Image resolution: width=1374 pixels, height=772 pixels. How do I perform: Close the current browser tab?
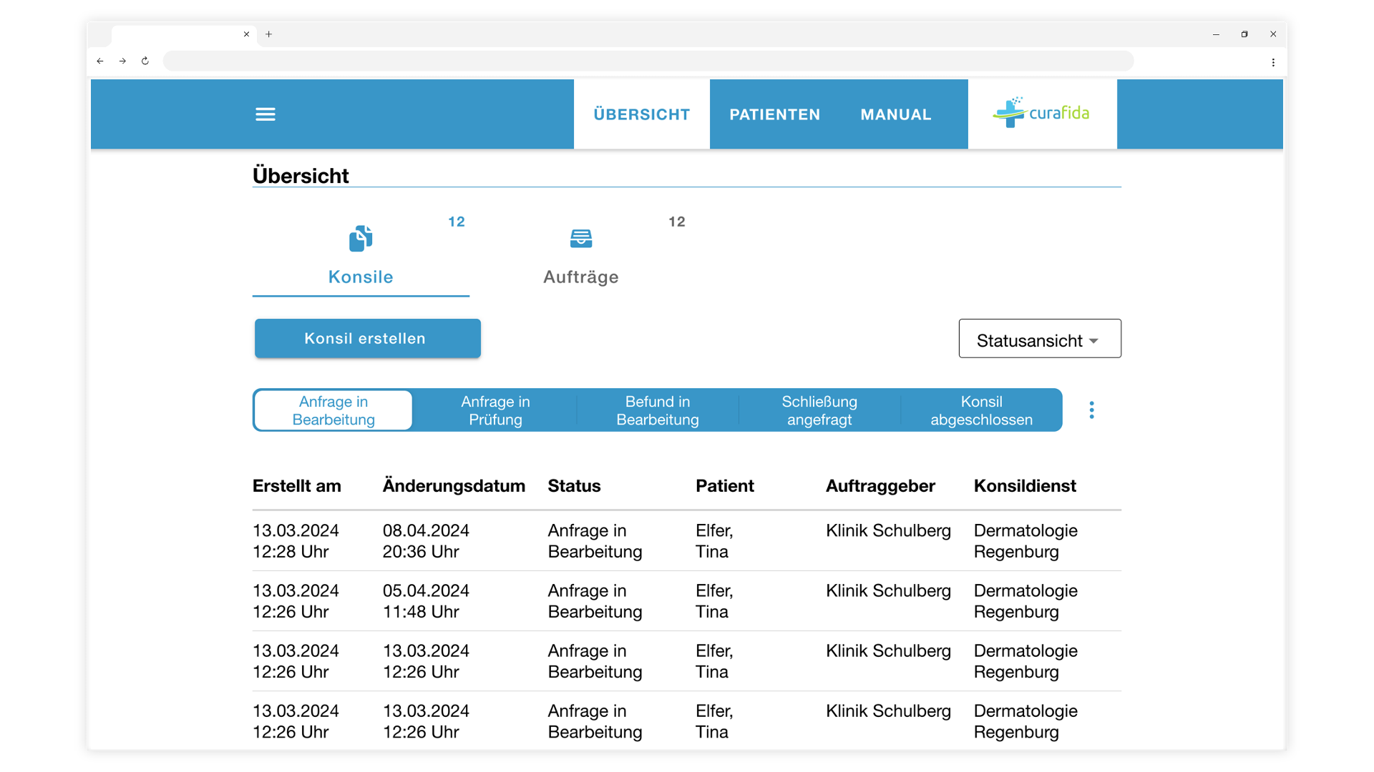pos(247,34)
